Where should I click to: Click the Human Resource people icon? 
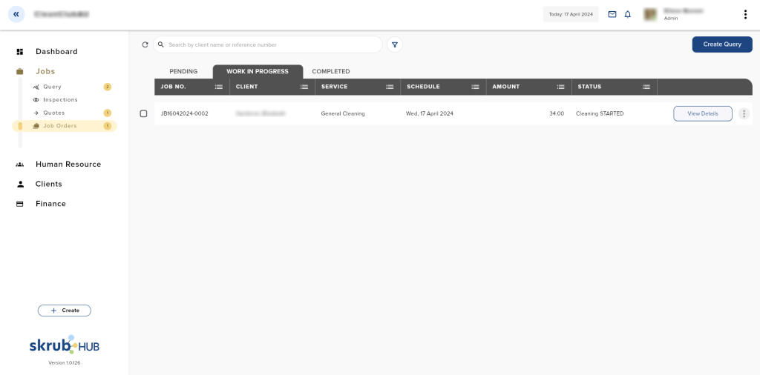coord(20,165)
